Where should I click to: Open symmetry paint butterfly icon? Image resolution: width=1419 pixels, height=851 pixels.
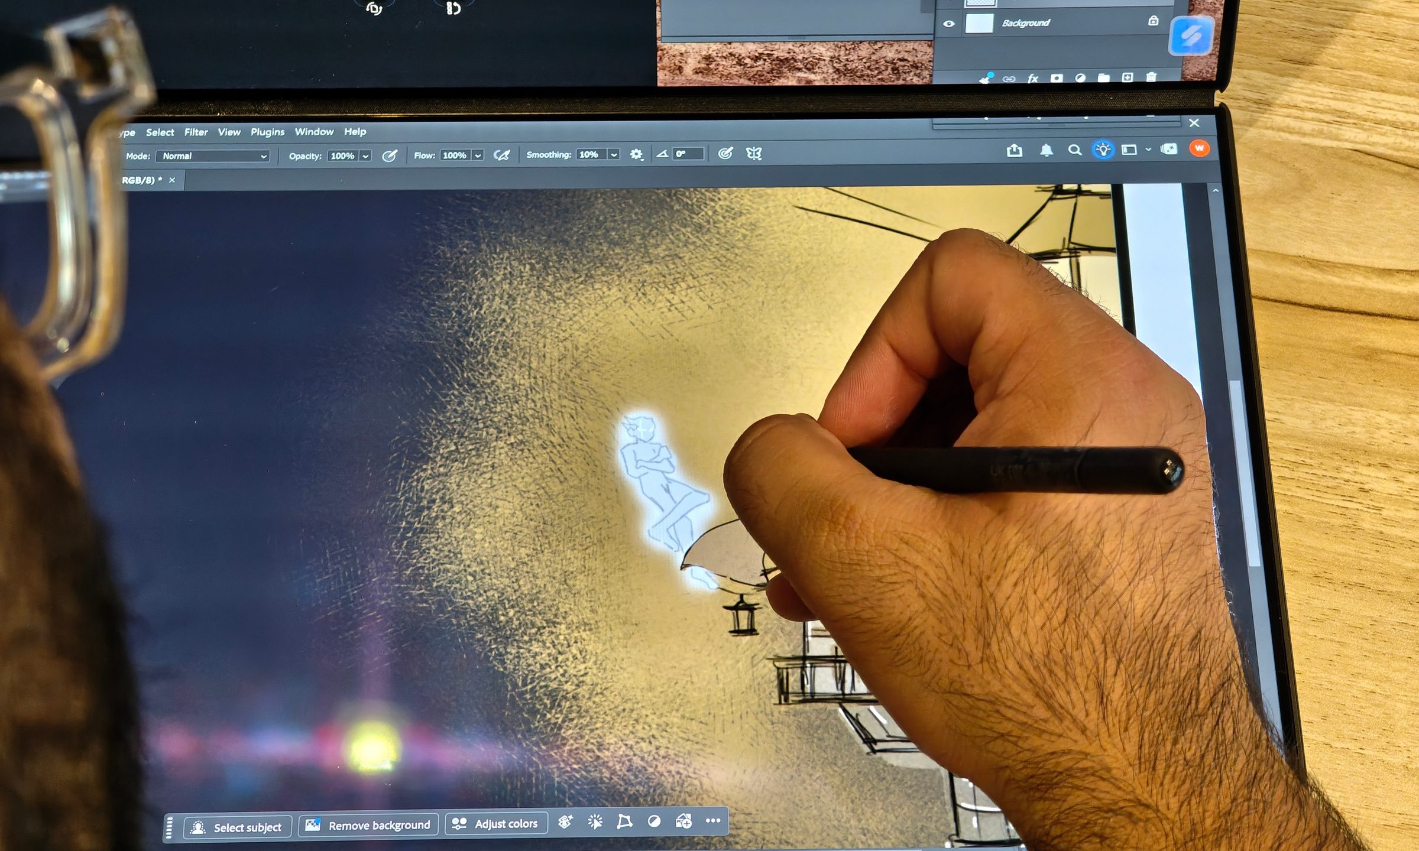(754, 154)
